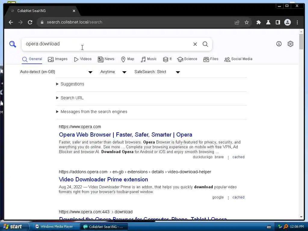
Task: Click the network tray icon
Action: click(x=280, y=227)
